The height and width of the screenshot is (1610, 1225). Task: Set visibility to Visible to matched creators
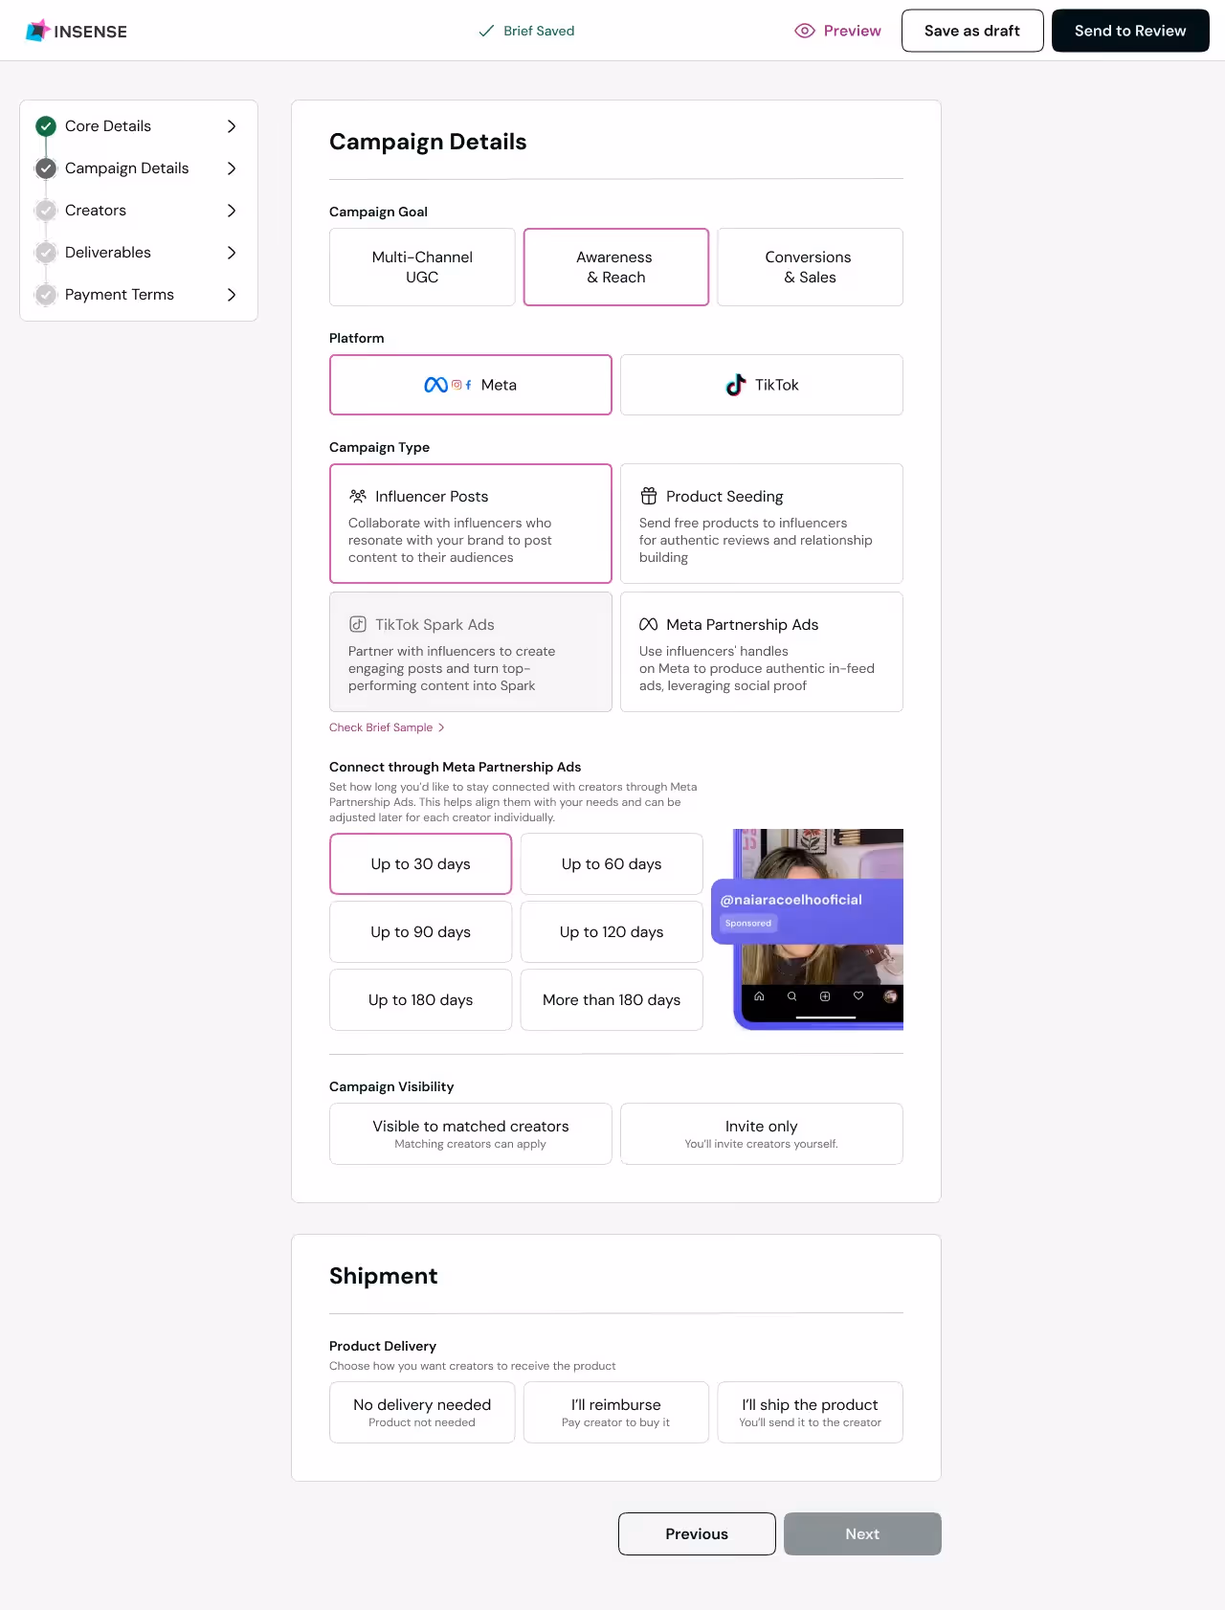pos(471,1134)
